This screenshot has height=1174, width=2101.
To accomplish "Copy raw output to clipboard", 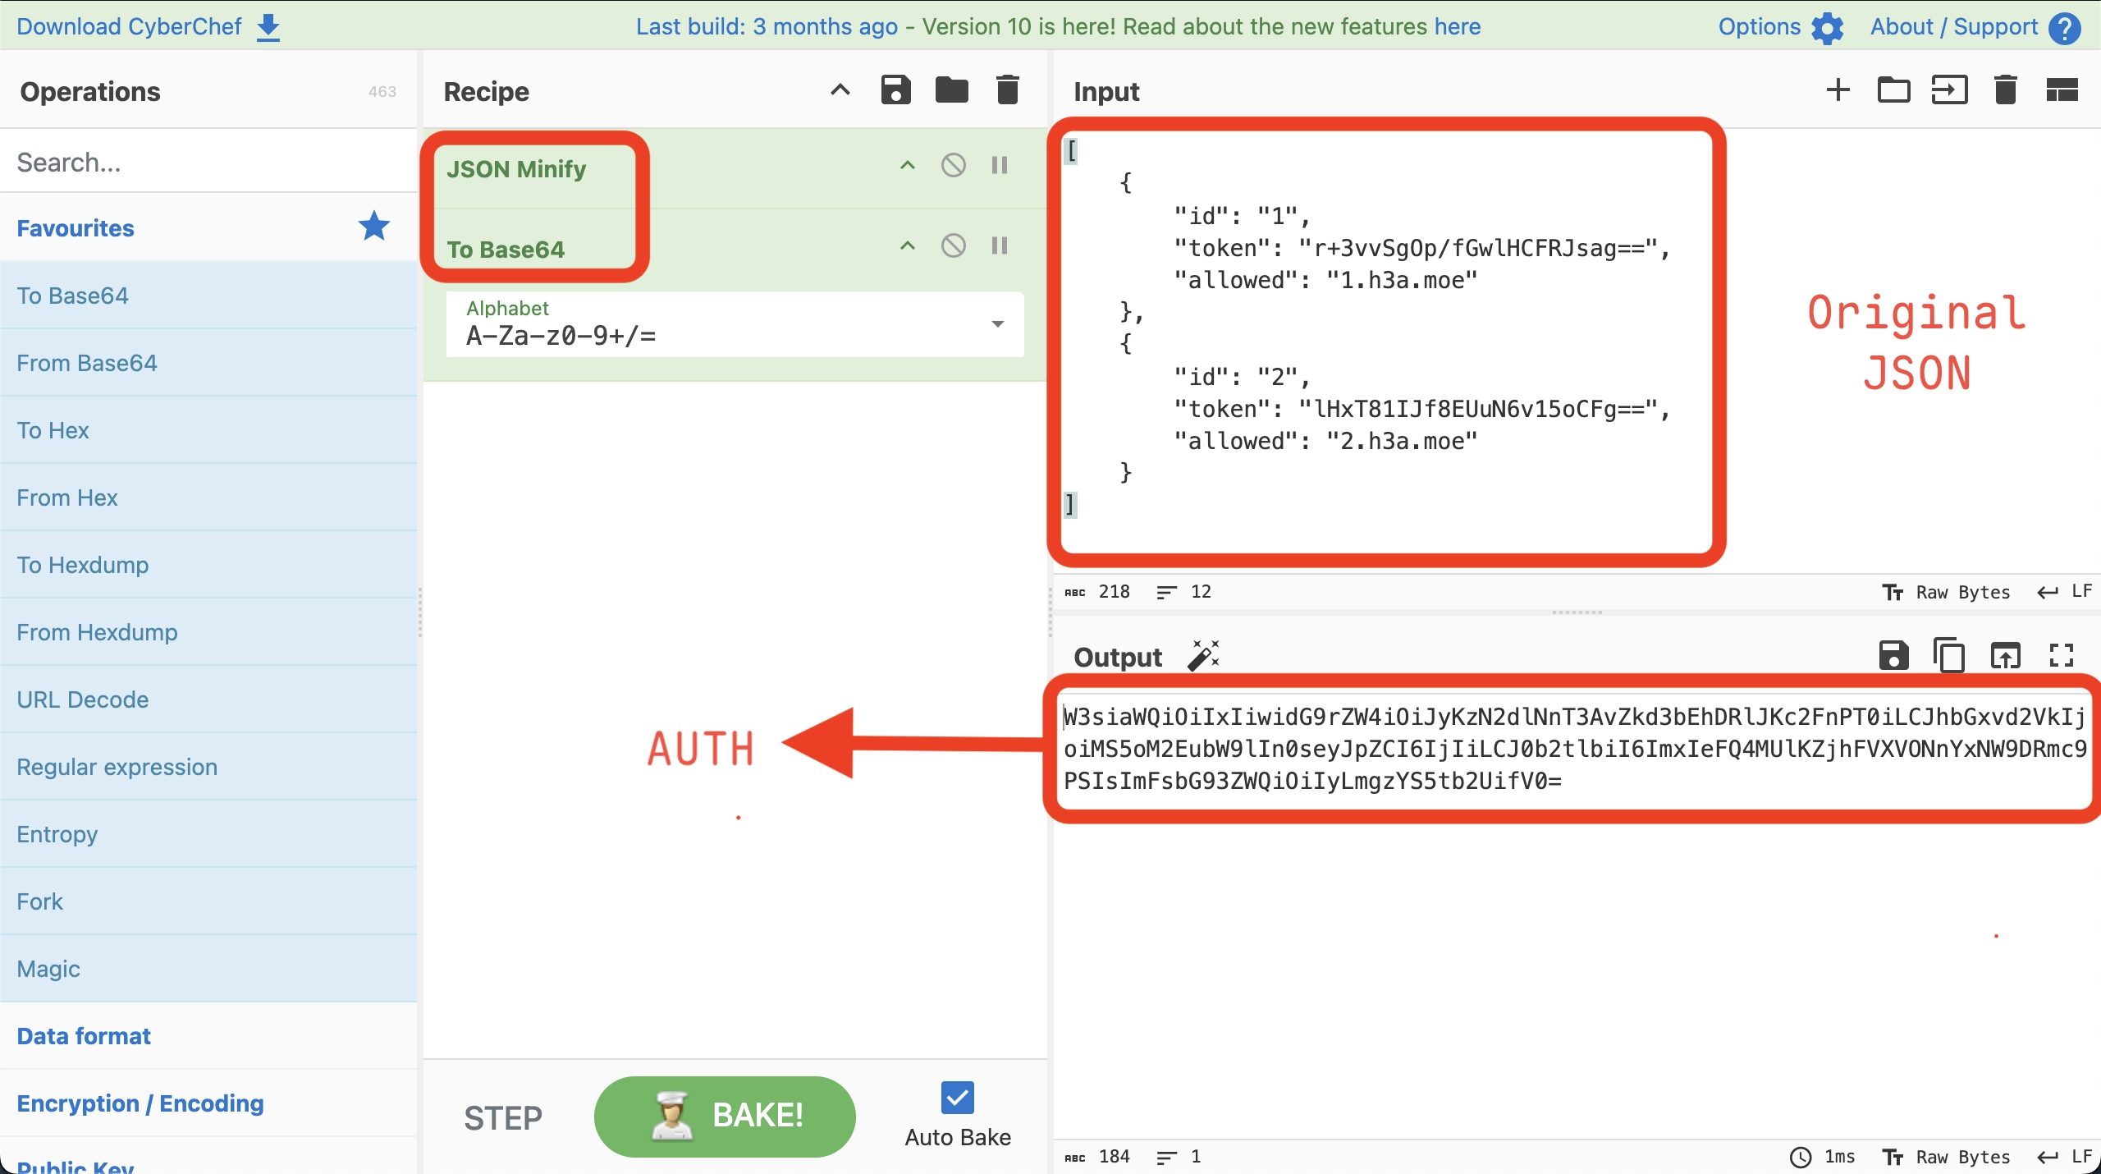I will [x=1949, y=656].
